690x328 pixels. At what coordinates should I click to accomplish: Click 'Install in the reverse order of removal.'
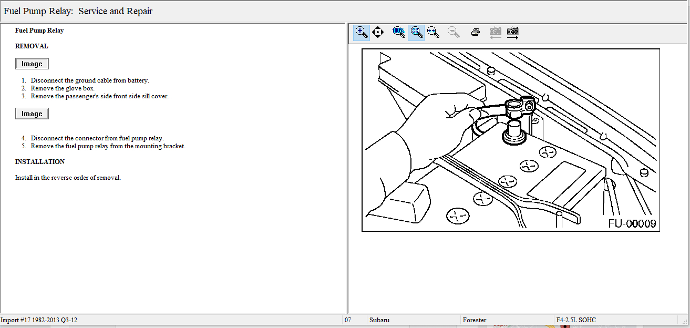tap(68, 178)
